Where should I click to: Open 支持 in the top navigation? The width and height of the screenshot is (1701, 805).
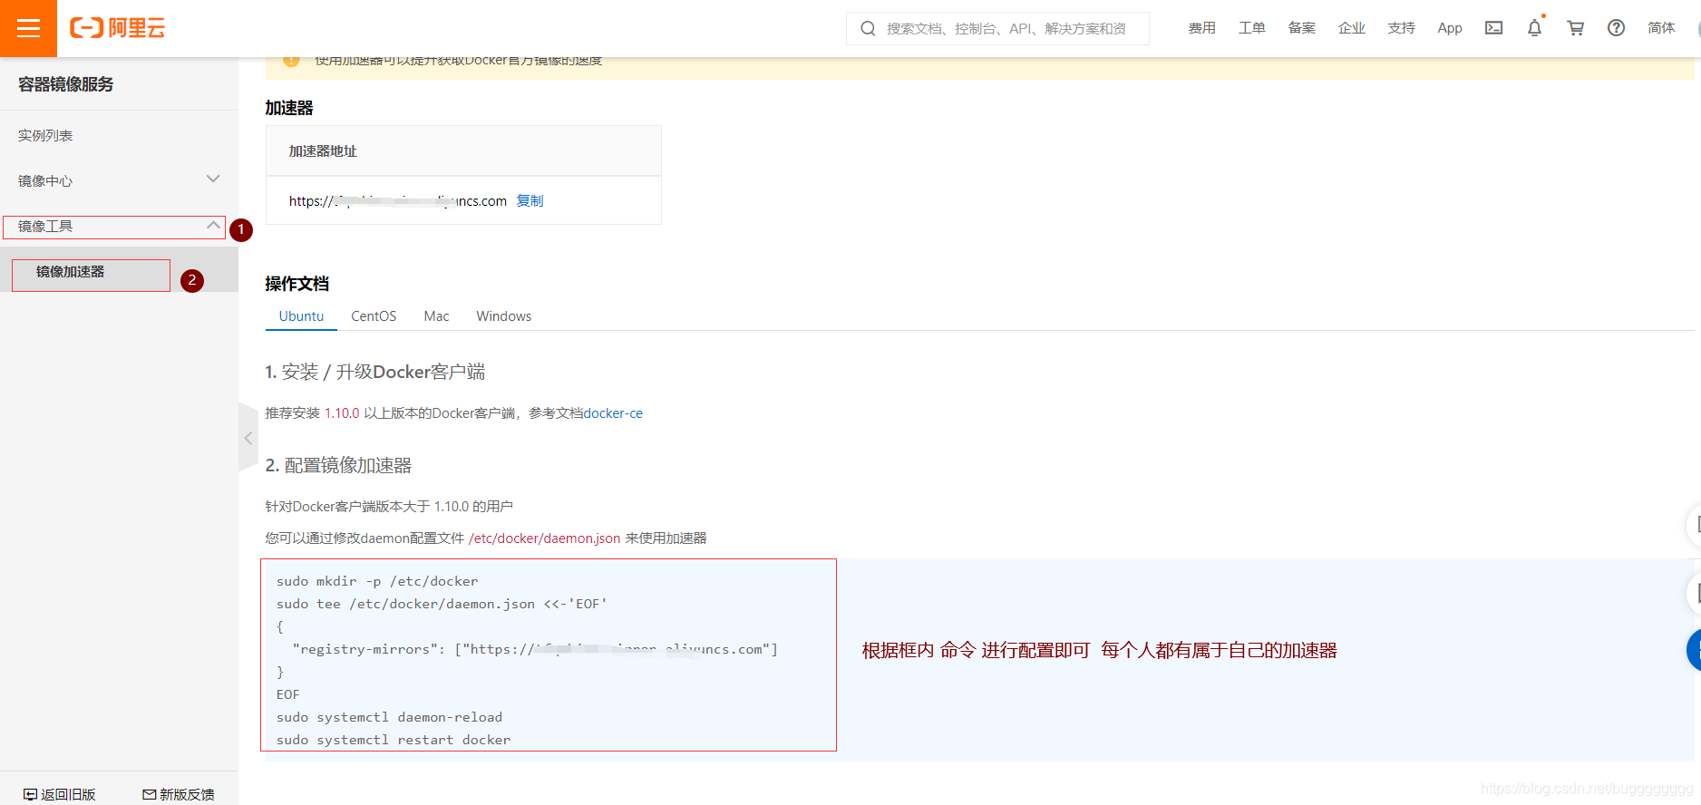1401,28
